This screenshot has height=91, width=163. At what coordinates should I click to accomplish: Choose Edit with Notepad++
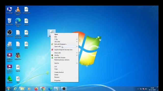[x=64, y=44]
